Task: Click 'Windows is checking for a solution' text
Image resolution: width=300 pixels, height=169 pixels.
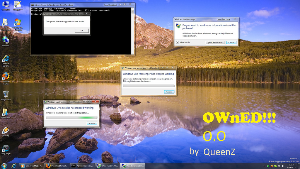Action: tap(67, 113)
